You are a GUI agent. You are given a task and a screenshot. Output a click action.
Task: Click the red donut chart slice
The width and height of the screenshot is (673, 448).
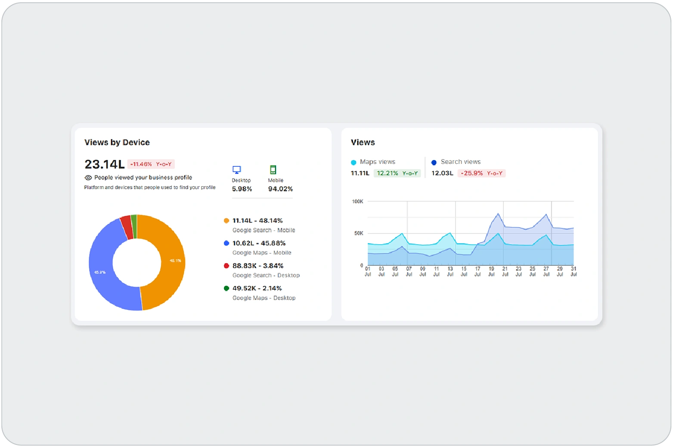pyautogui.click(x=126, y=222)
